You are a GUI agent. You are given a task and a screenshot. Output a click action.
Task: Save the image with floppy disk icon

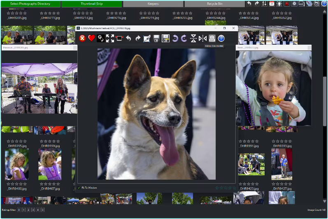click(156, 38)
